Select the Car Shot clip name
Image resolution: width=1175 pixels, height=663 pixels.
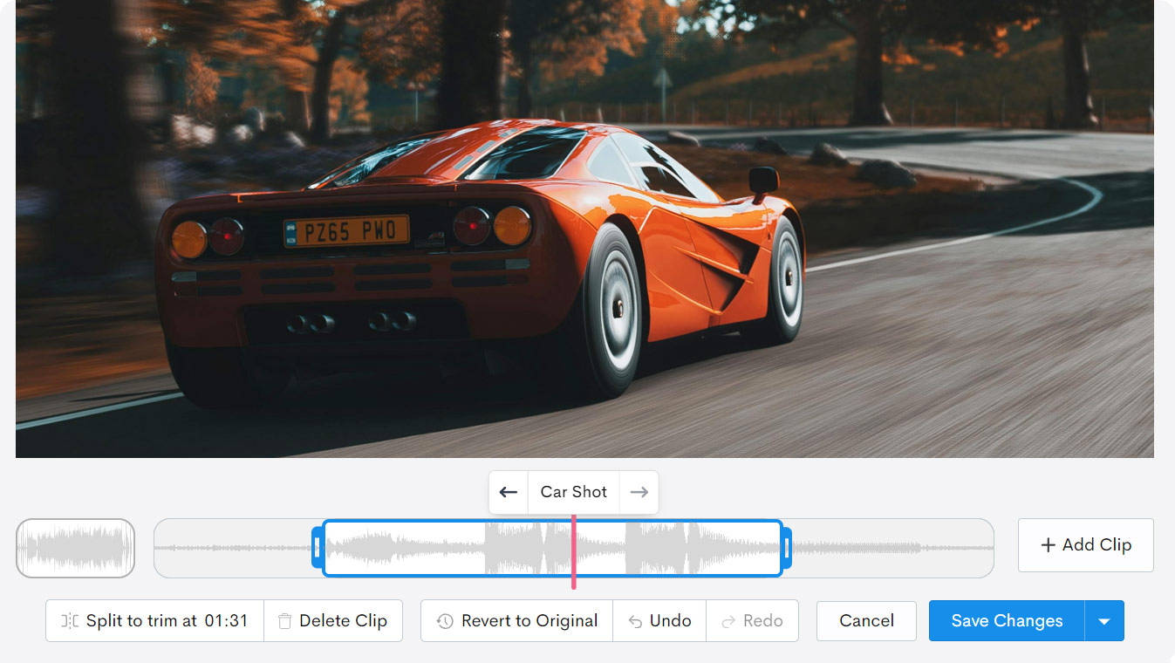tap(573, 492)
